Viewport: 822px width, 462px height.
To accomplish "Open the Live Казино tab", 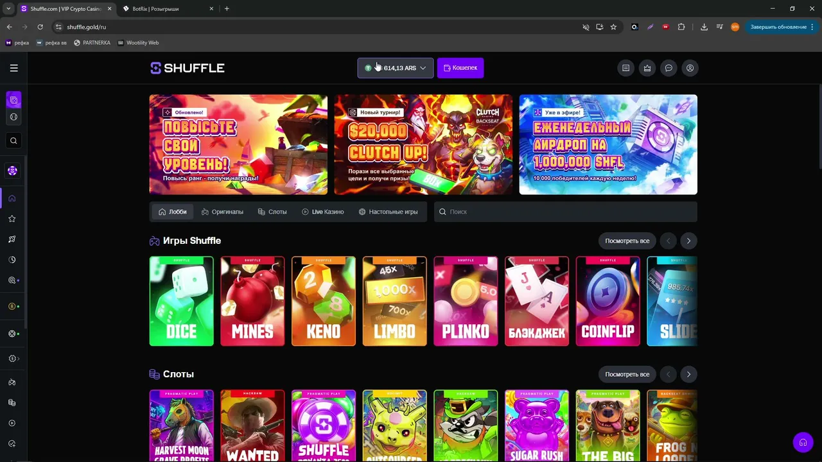I will pos(323,212).
